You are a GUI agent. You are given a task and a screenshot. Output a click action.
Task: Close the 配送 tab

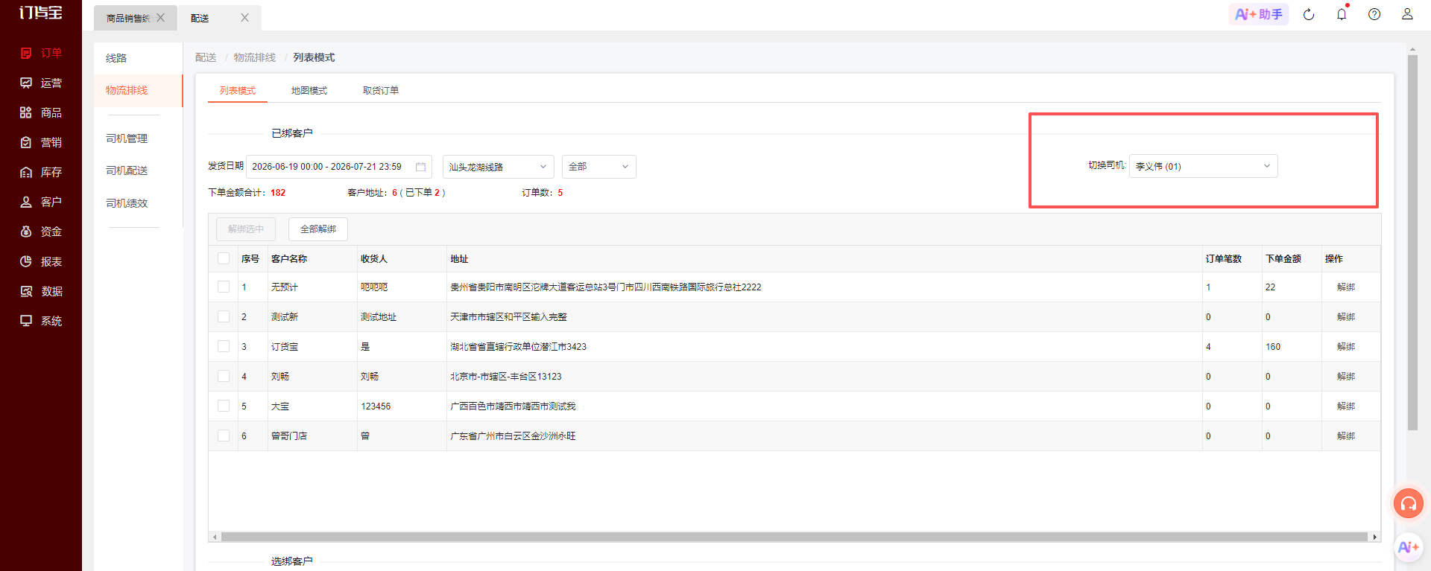pyautogui.click(x=244, y=18)
